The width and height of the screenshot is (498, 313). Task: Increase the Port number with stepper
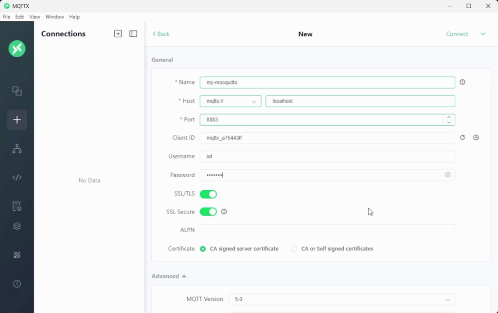(x=449, y=117)
